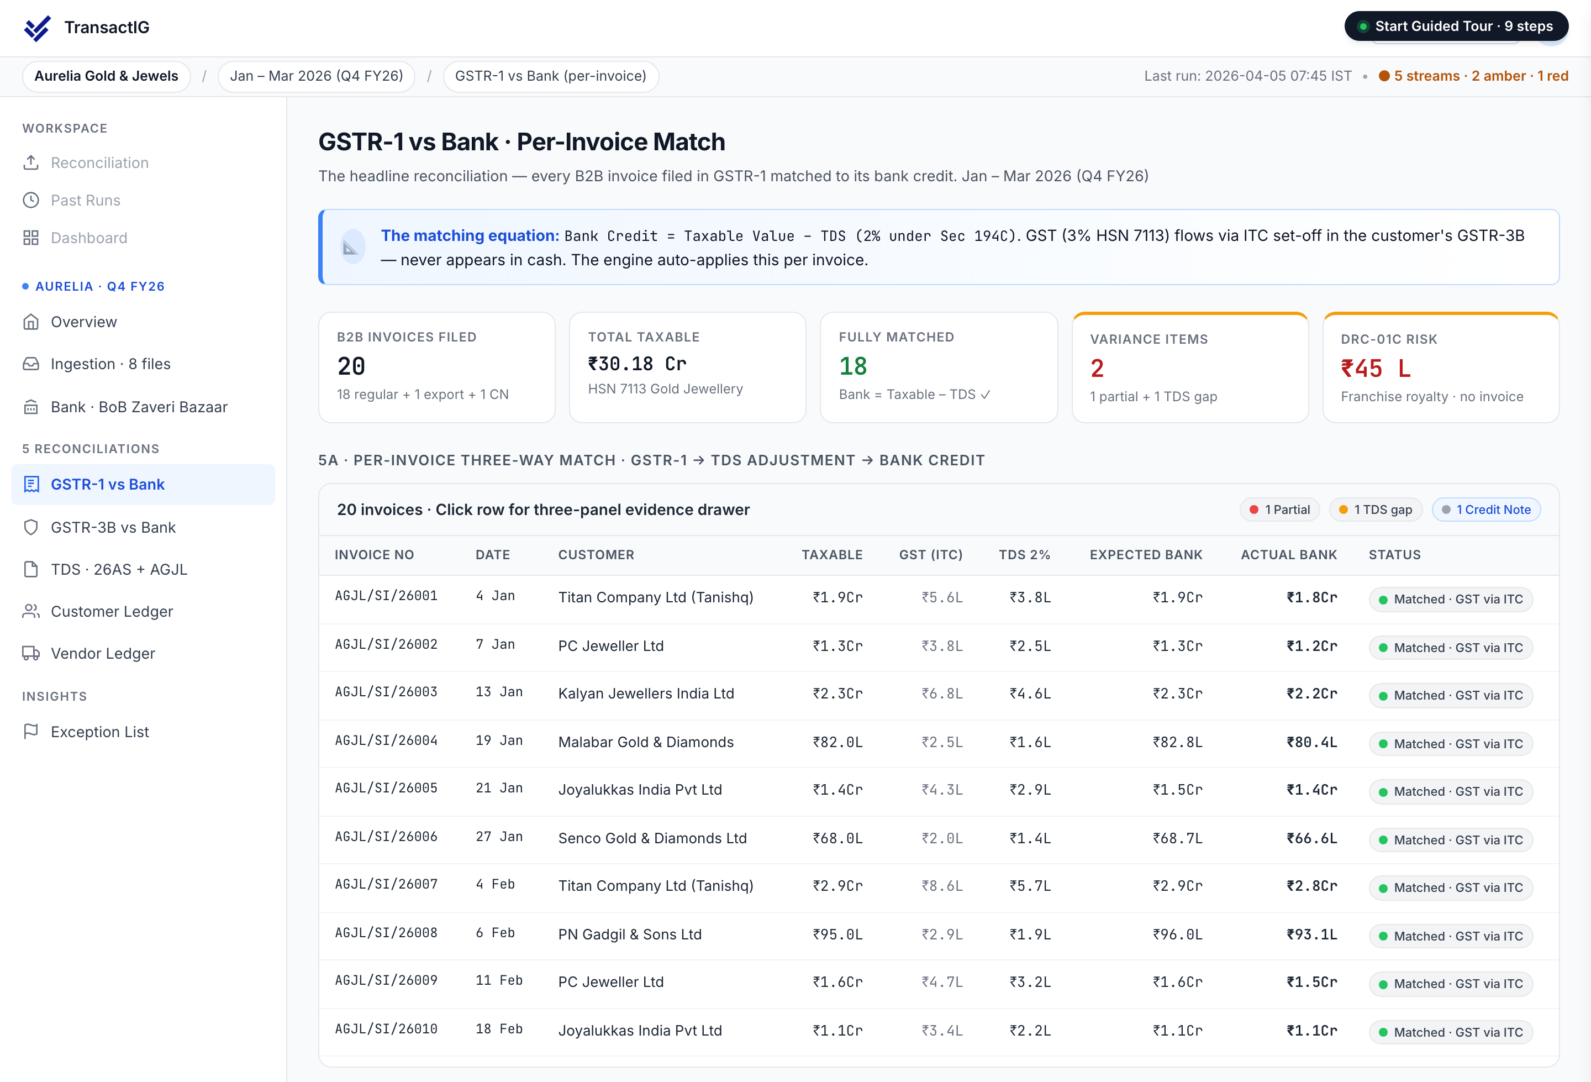Click the TransactIG logo icon

(37, 28)
